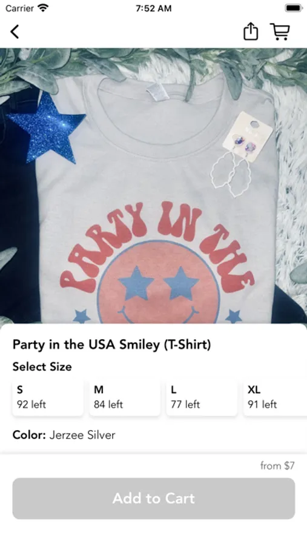Image resolution: width=307 pixels, height=546 pixels.
Task: Tap the blue glitter star in photo
Action: pos(47,128)
